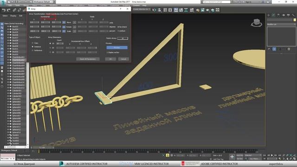Select the Select and Link tool
Image resolution: width=297 pixels, height=167 pixels.
[14, 10]
